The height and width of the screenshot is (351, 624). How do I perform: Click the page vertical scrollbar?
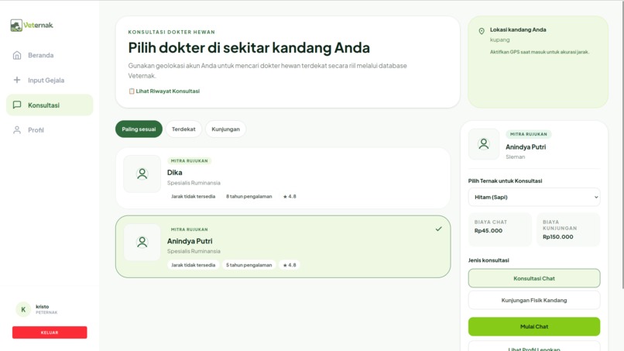coord(622,144)
